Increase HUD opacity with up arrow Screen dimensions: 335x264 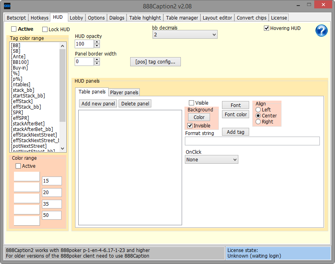click(97, 42)
